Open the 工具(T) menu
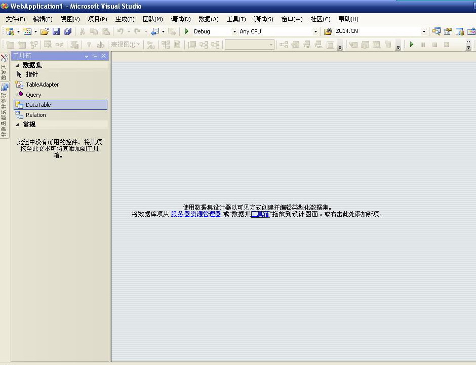The height and width of the screenshot is (365, 476). [236, 19]
